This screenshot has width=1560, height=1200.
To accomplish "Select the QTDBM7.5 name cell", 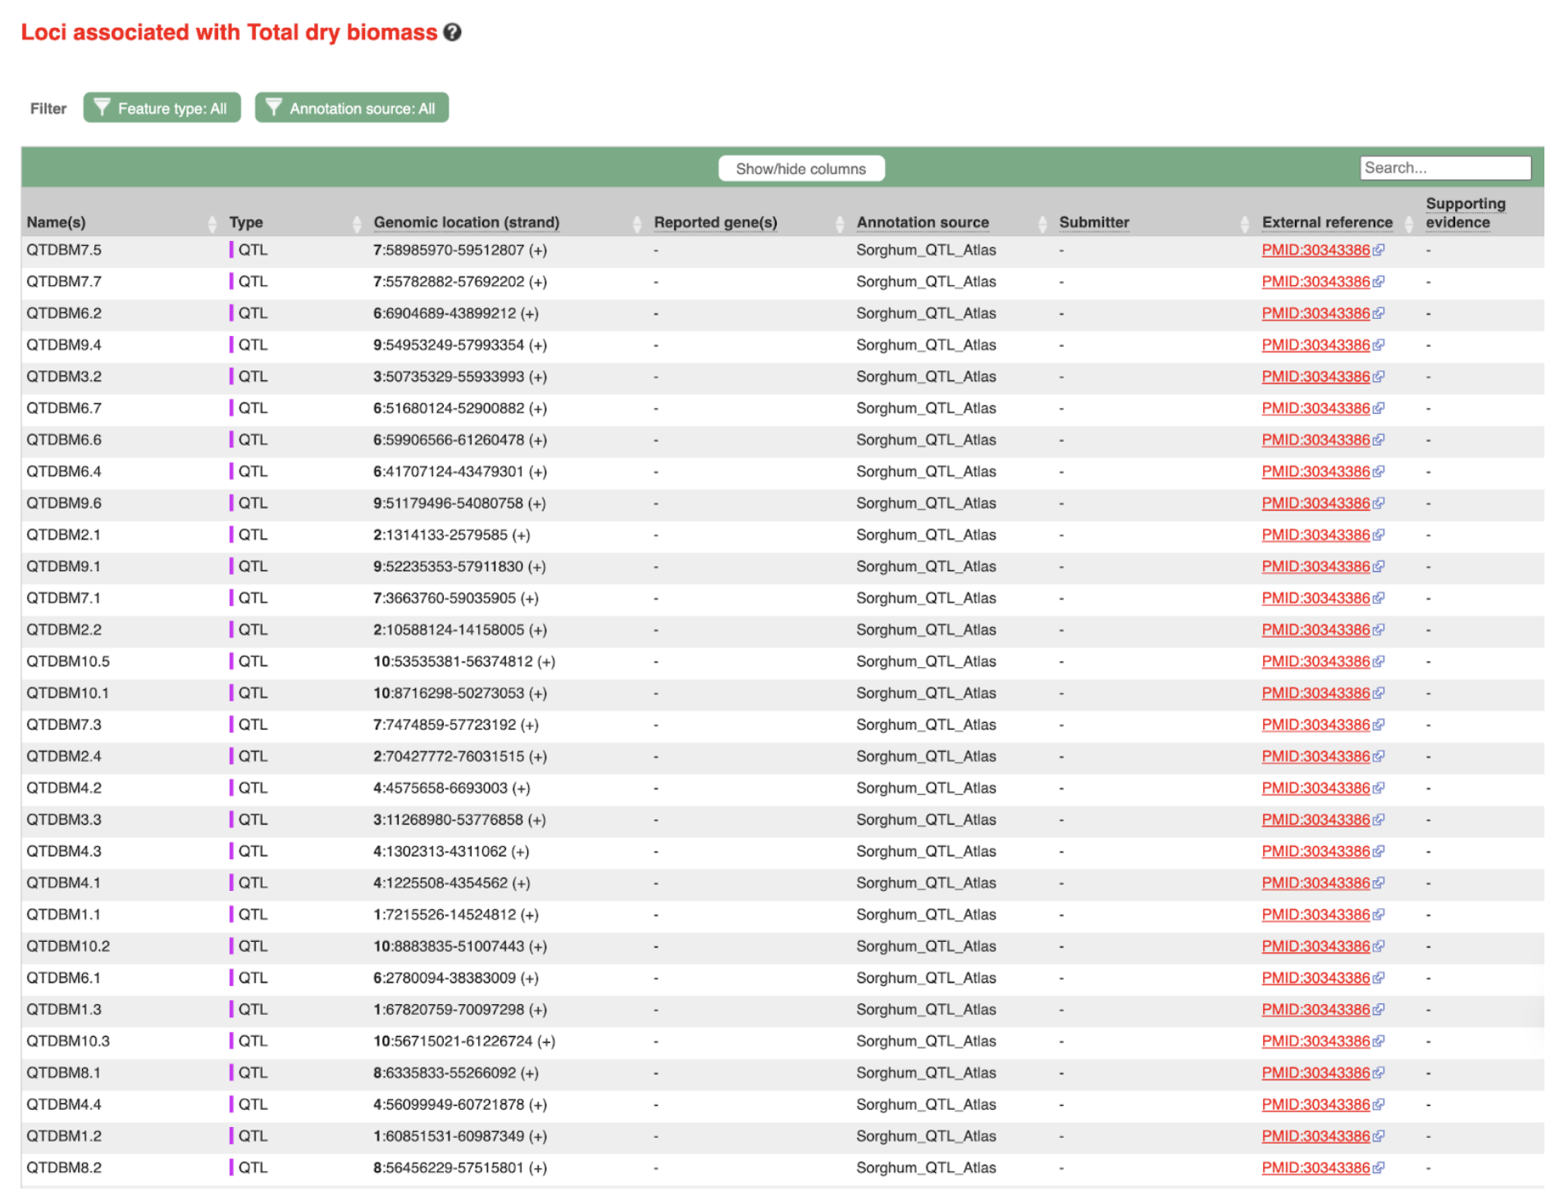I will click(64, 250).
